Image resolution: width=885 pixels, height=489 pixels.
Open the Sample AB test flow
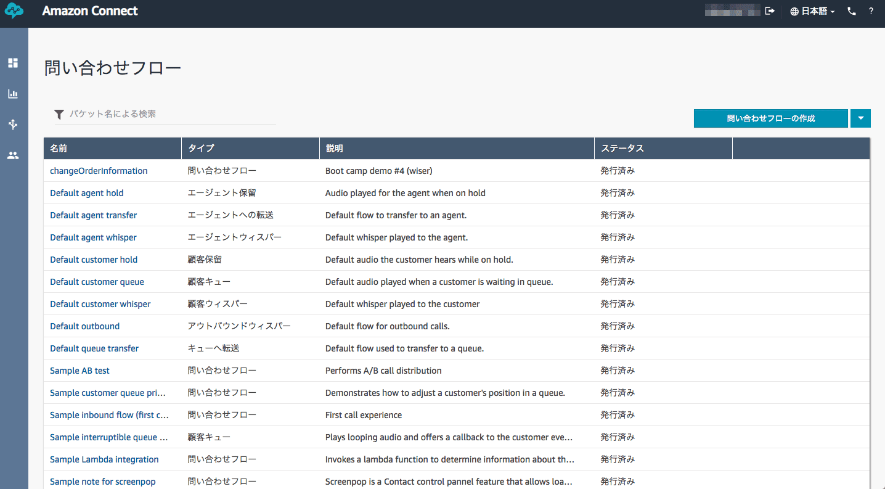[x=80, y=371]
